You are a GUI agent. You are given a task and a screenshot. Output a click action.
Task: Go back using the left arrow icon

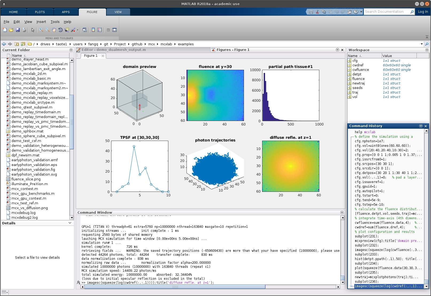(x=4, y=44)
